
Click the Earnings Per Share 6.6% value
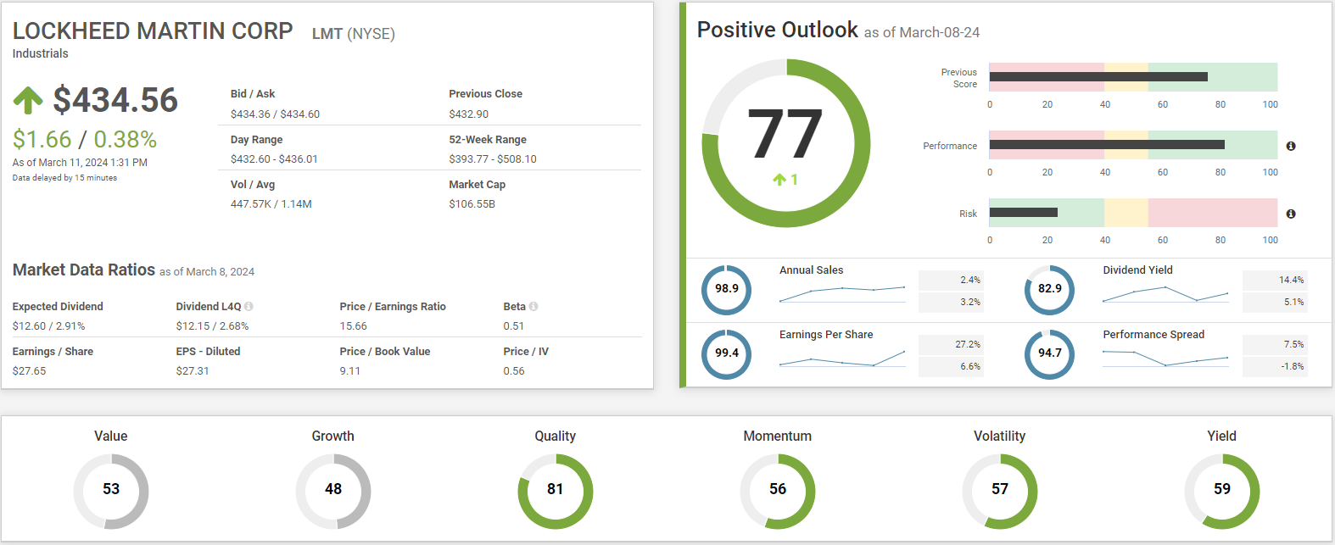[x=970, y=366]
